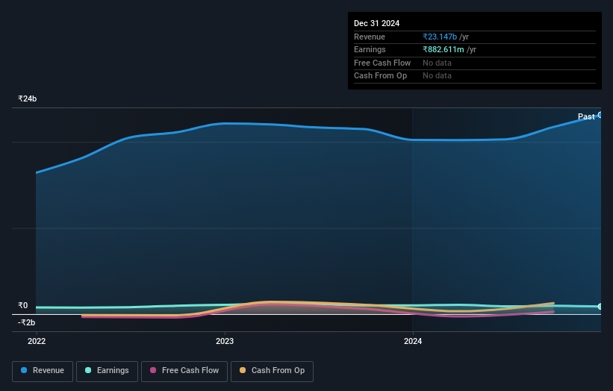Viewport: 613px width, 391px height.
Task: Click the blue Revenue legend dot
Action: (24, 370)
